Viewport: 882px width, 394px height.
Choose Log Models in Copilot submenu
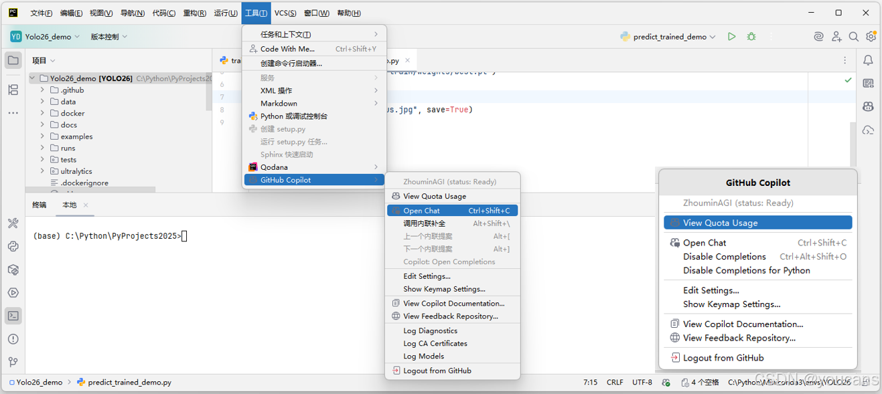click(x=452, y=357)
